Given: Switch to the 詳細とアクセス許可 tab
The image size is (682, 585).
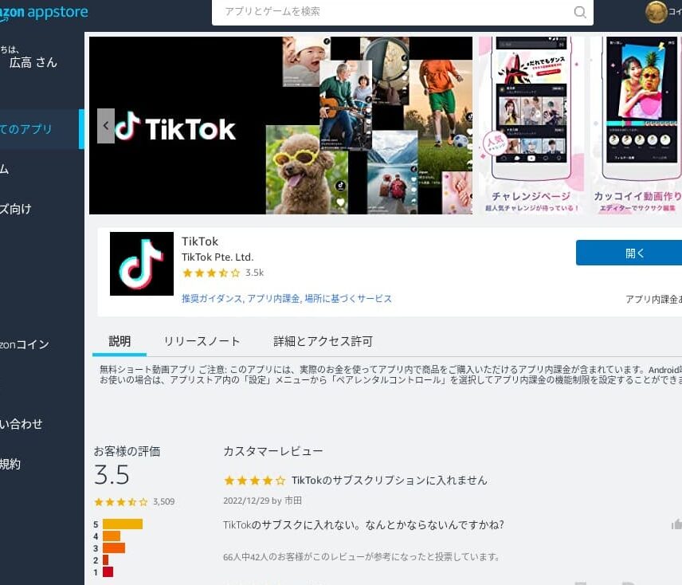Looking at the screenshot, I should (323, 341).
